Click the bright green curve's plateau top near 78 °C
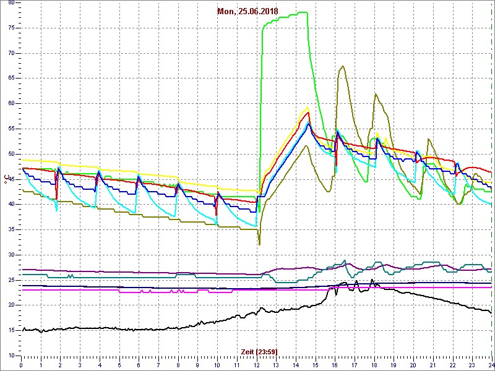Image resolution: width=495 pixels, height=371 pixels. 303,12
